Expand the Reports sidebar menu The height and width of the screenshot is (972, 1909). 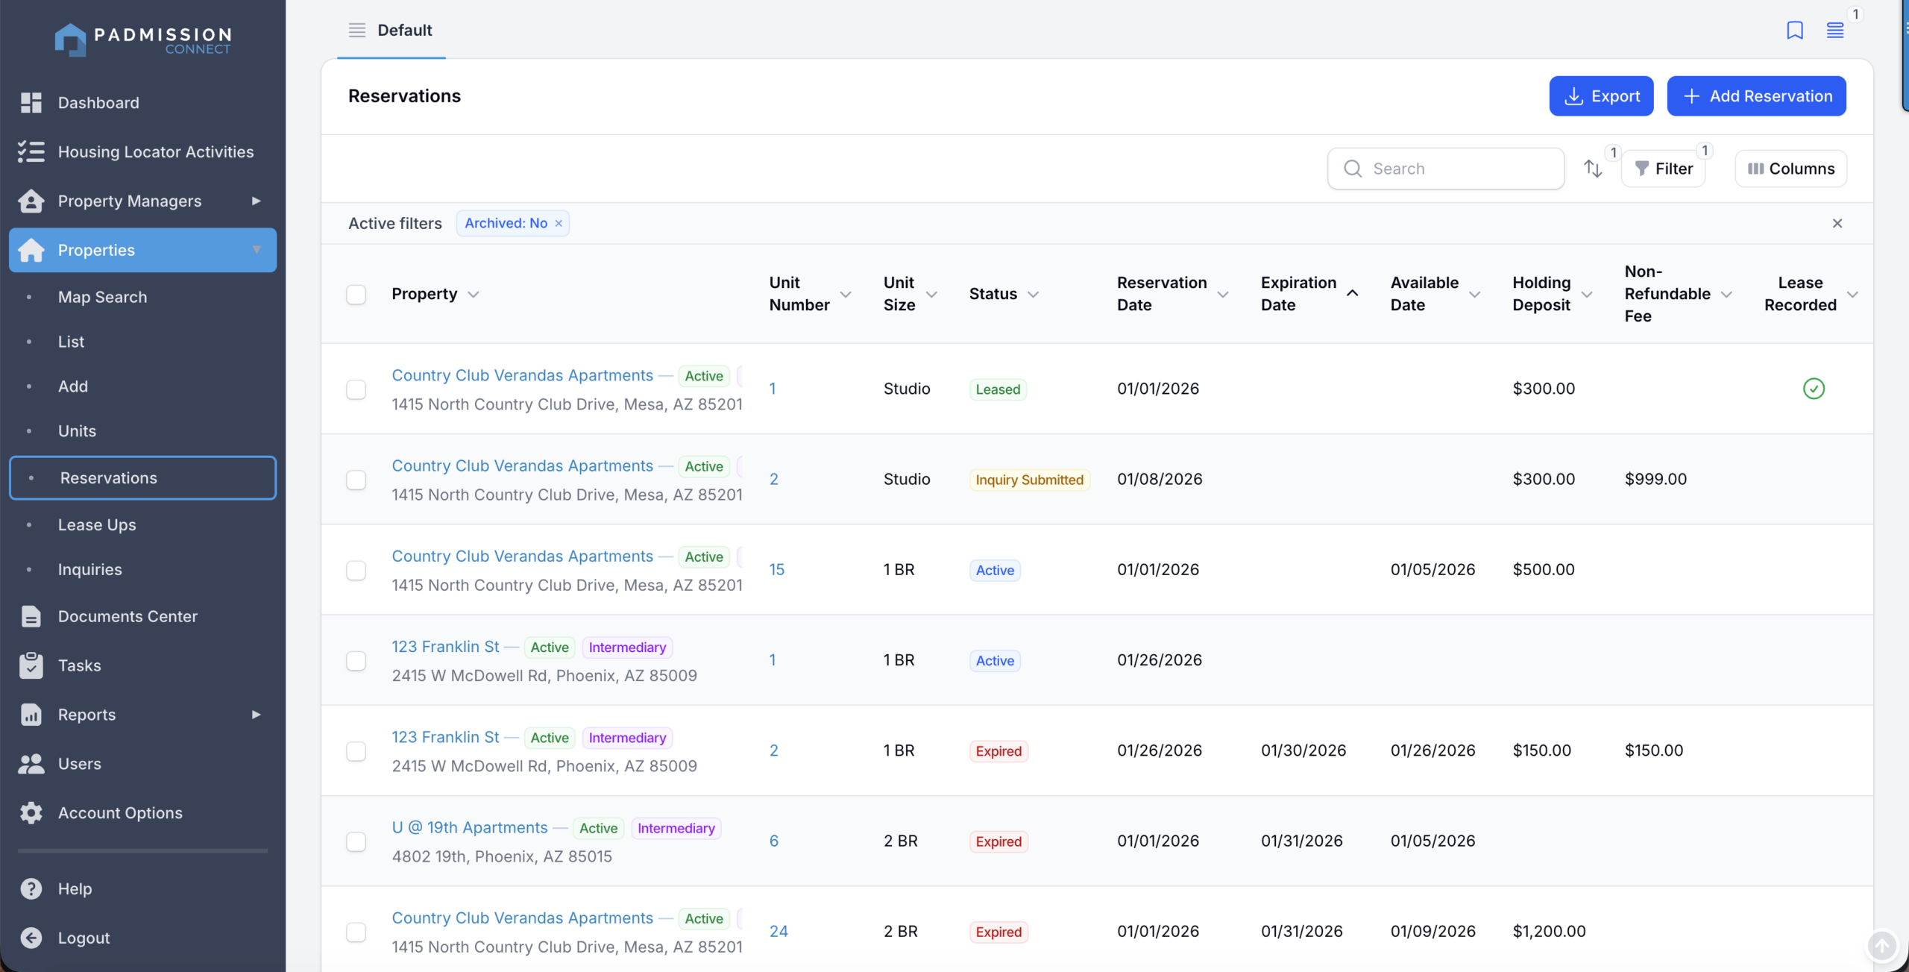[256, 715]
